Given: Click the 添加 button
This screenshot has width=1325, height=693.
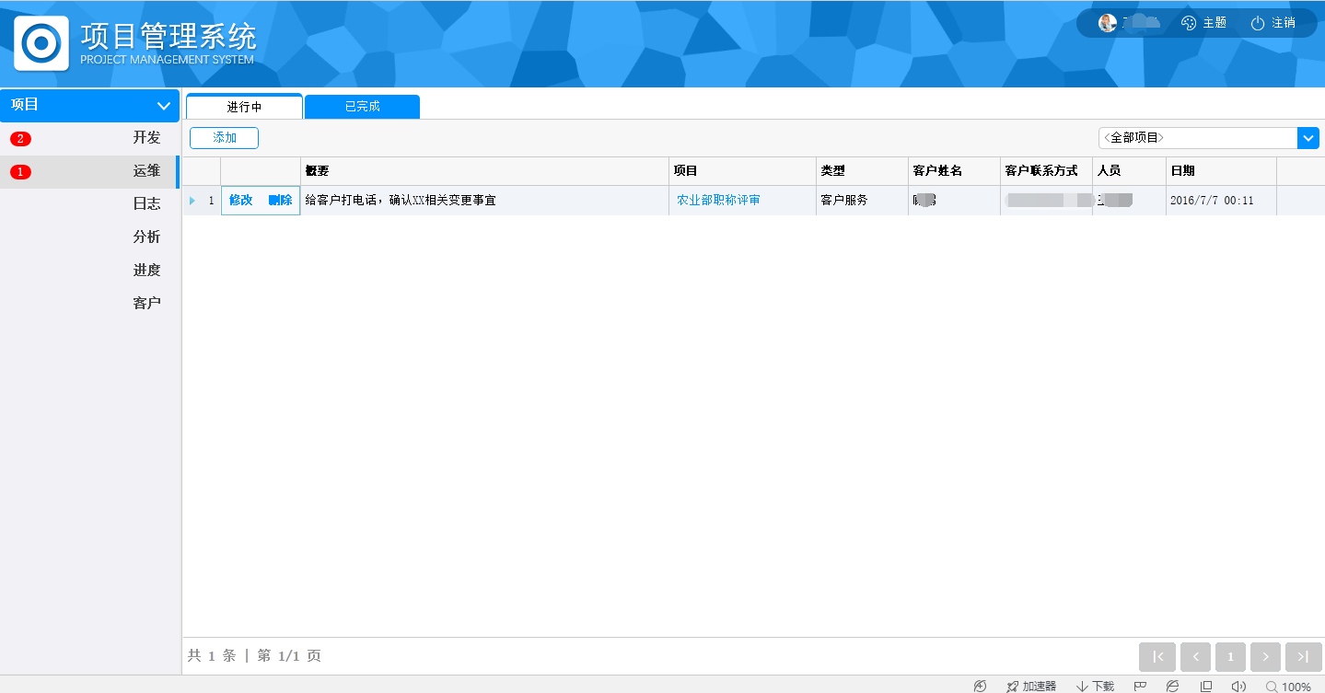Looking at the screenshot, I should [x=224, y=138].
